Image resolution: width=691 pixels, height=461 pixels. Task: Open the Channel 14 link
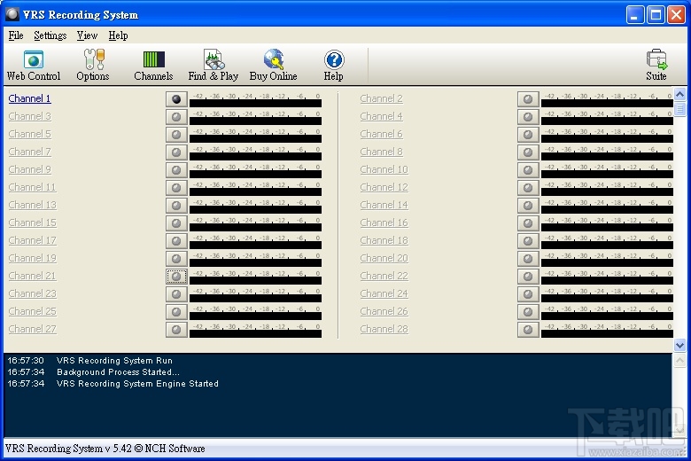(x=384, y=205)
